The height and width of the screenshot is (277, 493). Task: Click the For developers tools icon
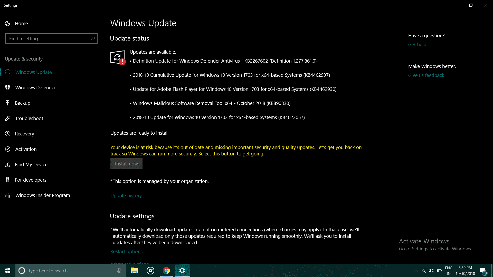coord(8,180)
